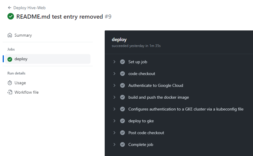This screenshot has width=253, height=156.
Task: Click the Summary home icon
Action: (x=10, y=35)
